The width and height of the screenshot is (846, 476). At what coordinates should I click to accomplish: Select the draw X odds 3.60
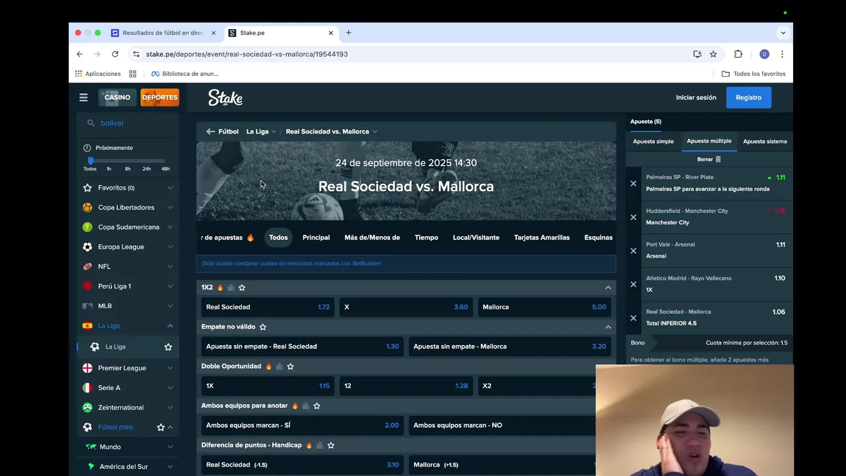(x=406, y=307)
